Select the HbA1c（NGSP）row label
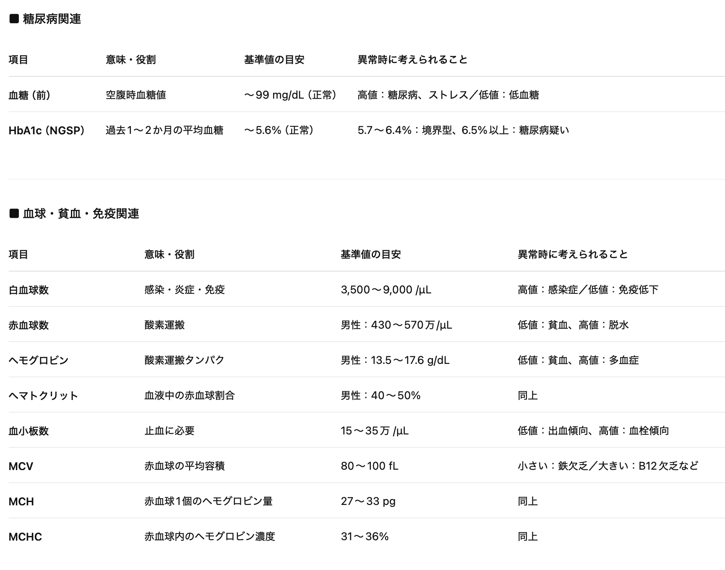The width and height of the screenshot is (725, 570). click(x=47, y=130)
